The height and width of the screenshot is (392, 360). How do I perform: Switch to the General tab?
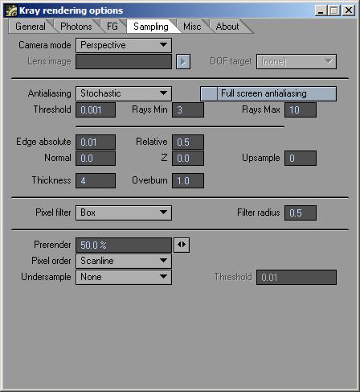31,27
